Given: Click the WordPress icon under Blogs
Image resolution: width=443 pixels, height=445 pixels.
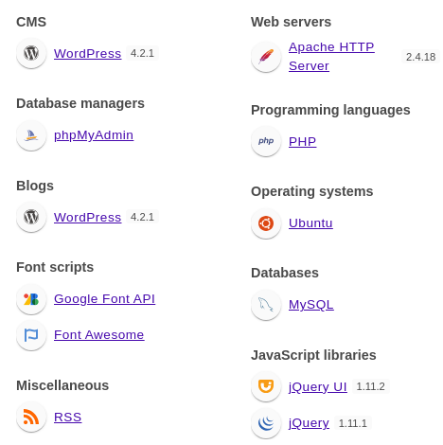Looking at the screenshot, I should click(31, 217).
